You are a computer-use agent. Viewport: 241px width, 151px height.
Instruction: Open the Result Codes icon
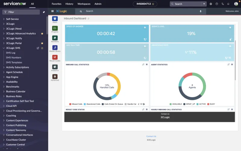(55, 57)
